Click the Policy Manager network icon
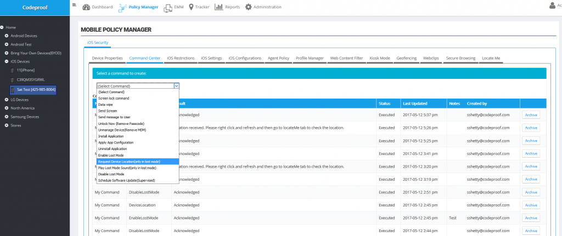Screen dimensions: 562x236 coord(122,7)
